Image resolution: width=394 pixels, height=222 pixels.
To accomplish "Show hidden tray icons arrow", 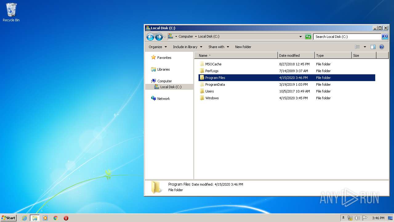I will pyautogui.click(x=343, y=218).
